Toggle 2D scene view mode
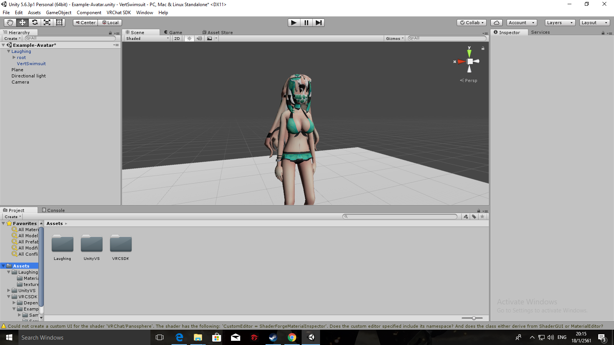Image resolution: width=614 pixels, height=345 pixels. tap(177, 38)
